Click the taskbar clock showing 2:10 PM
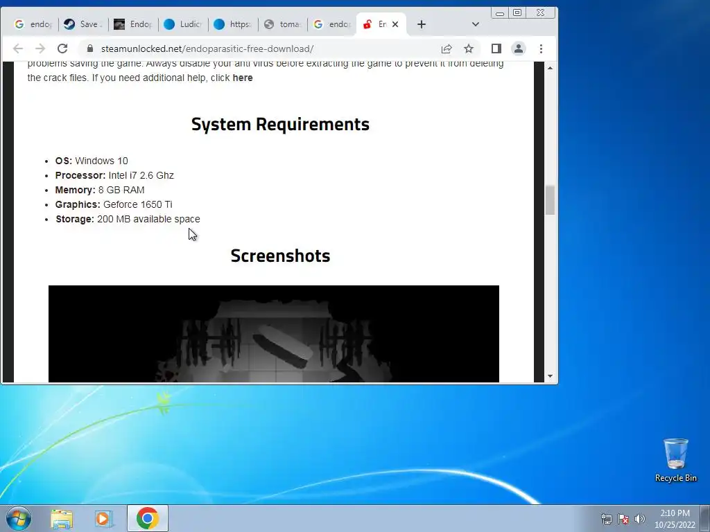The width and height of the screenshot is (710, 532). (675, 519)
